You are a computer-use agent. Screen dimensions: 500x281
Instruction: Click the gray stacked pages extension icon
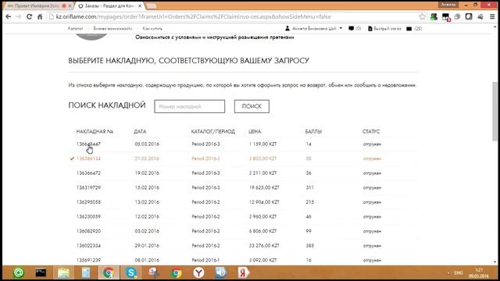click(x=457, y=16)
